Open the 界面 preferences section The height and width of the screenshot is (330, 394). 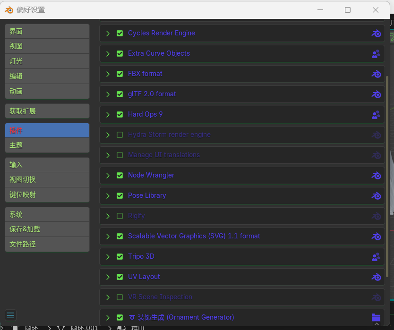pyautogui.click(x=47, y=31)
